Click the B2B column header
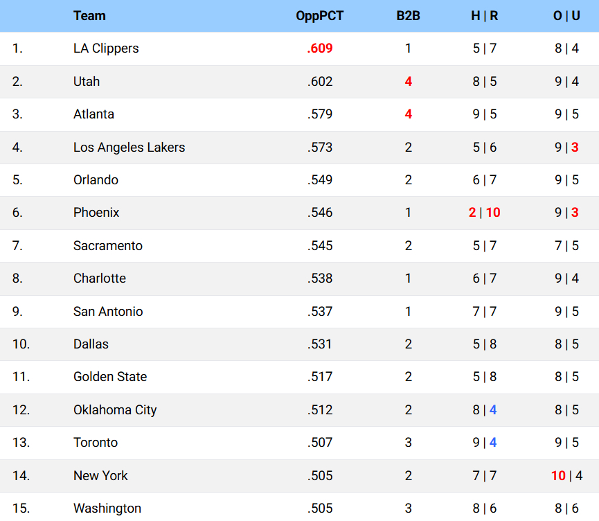Image resolution: width=599 pixels, height=521 pixels. pos(408,16)
